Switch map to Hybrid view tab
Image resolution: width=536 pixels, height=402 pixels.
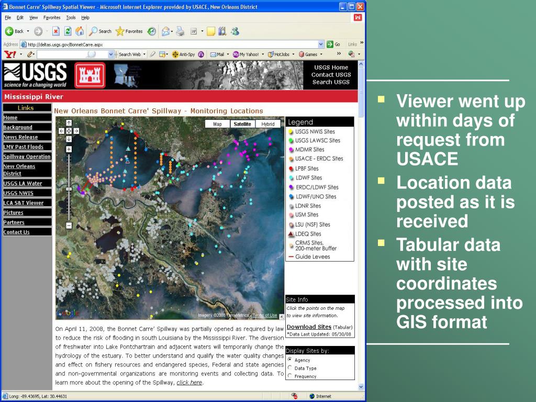pos(267,124)
